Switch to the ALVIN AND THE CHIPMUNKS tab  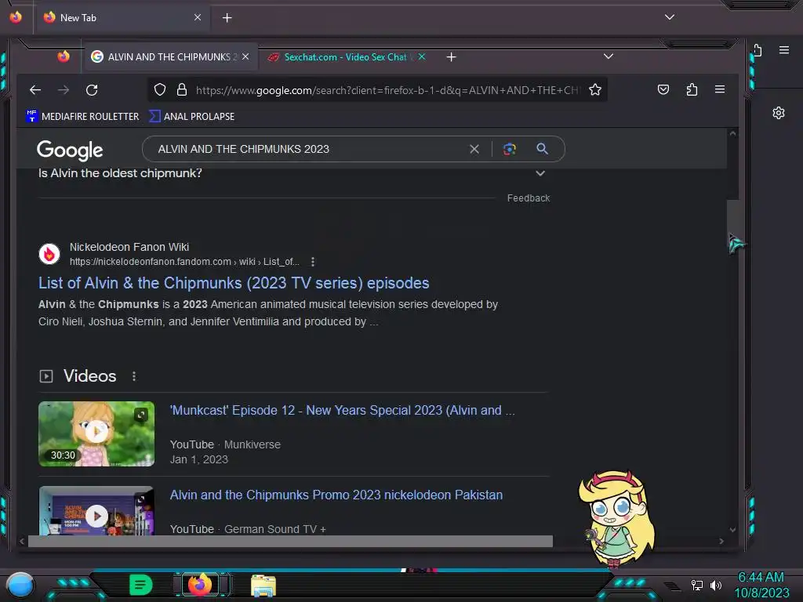click(171, 56)
